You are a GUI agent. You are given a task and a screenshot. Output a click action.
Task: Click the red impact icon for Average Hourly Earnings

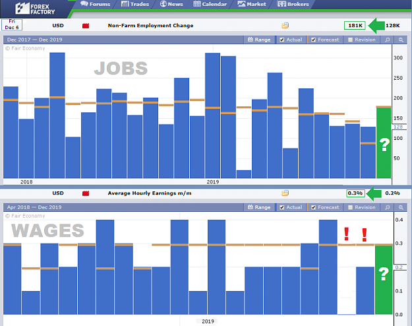(x=86, y=193)
